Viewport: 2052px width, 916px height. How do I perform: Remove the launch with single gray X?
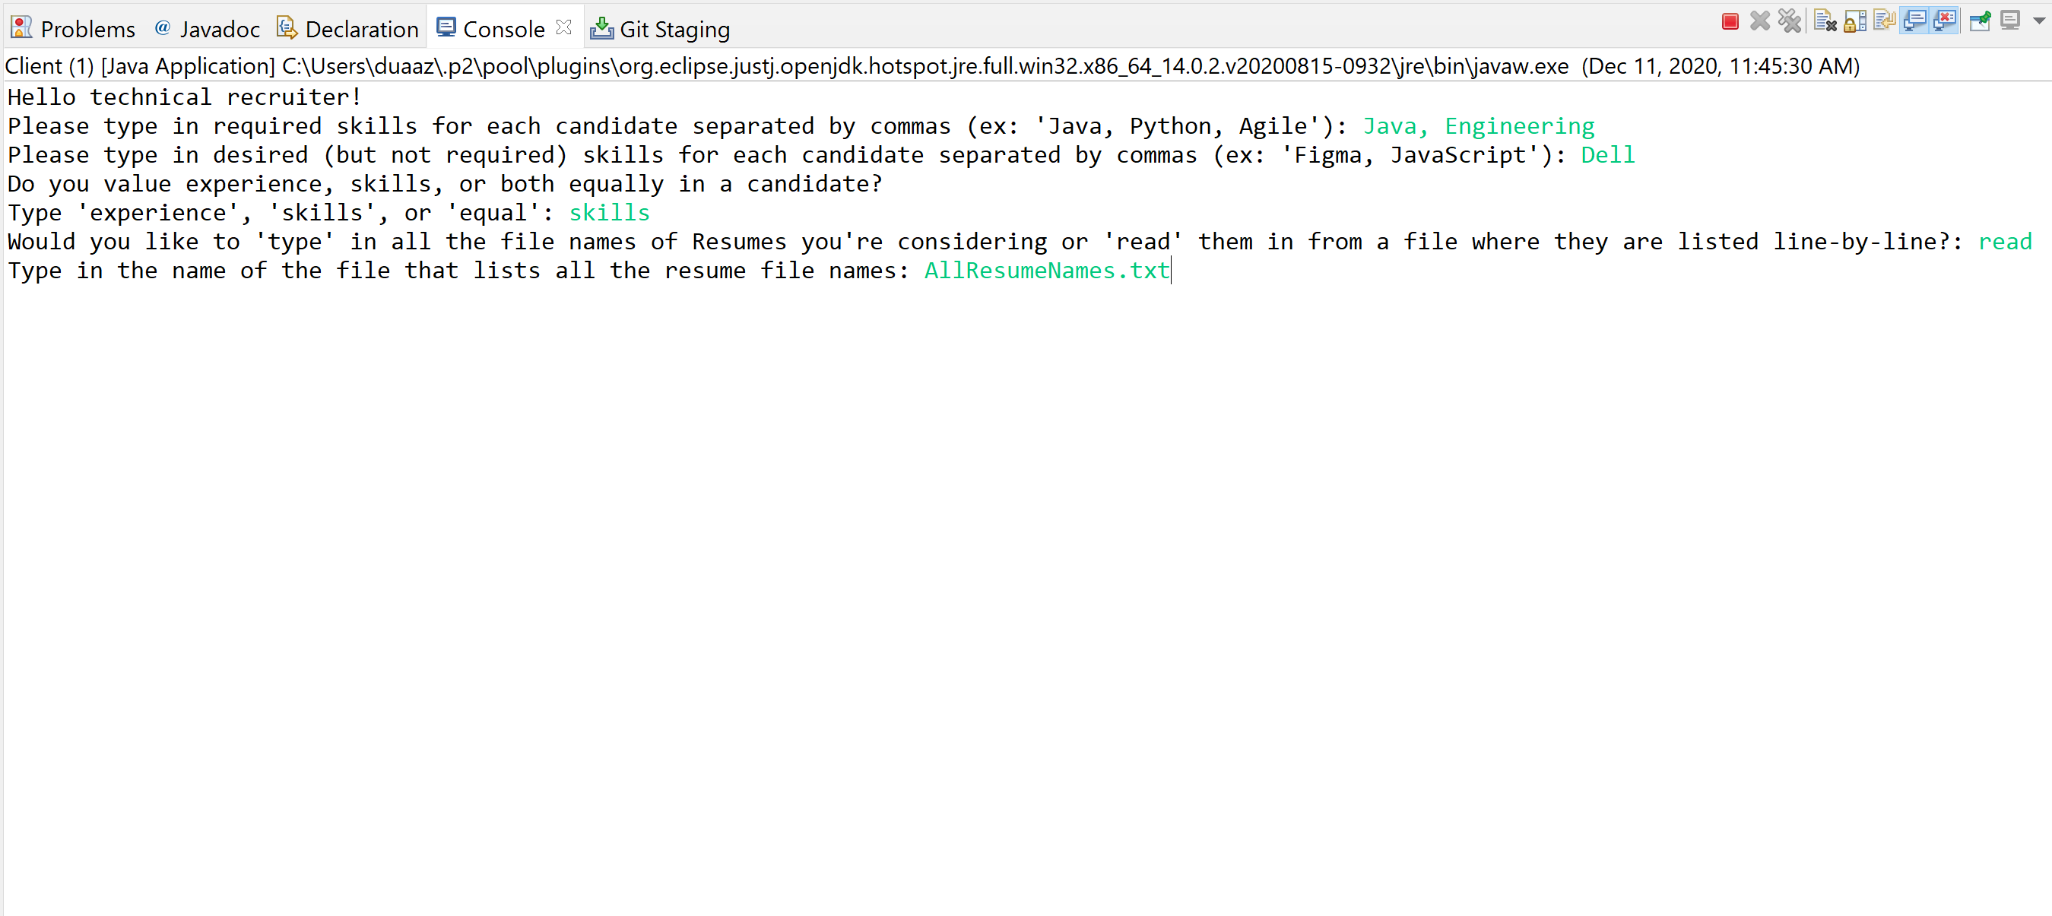pyautogui.click(x=1759, y=21)
